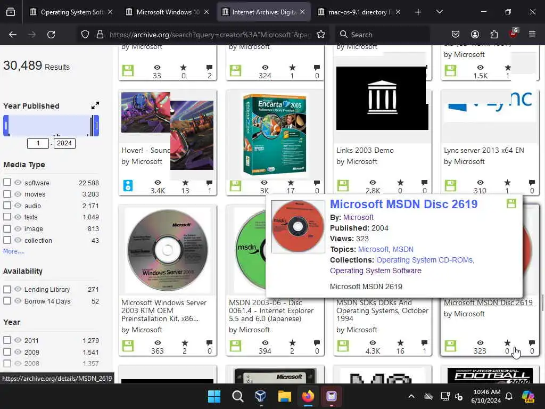Switch to Operating System Software tab
The height and width of the screenshot is (409, 545).
(x=71, y=12)
